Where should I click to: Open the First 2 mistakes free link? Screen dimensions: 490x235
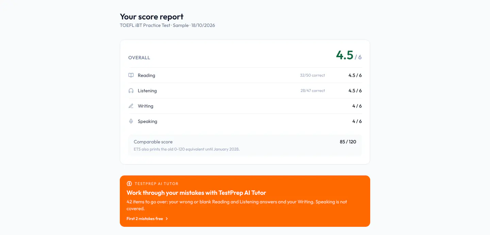click(147, 219)
